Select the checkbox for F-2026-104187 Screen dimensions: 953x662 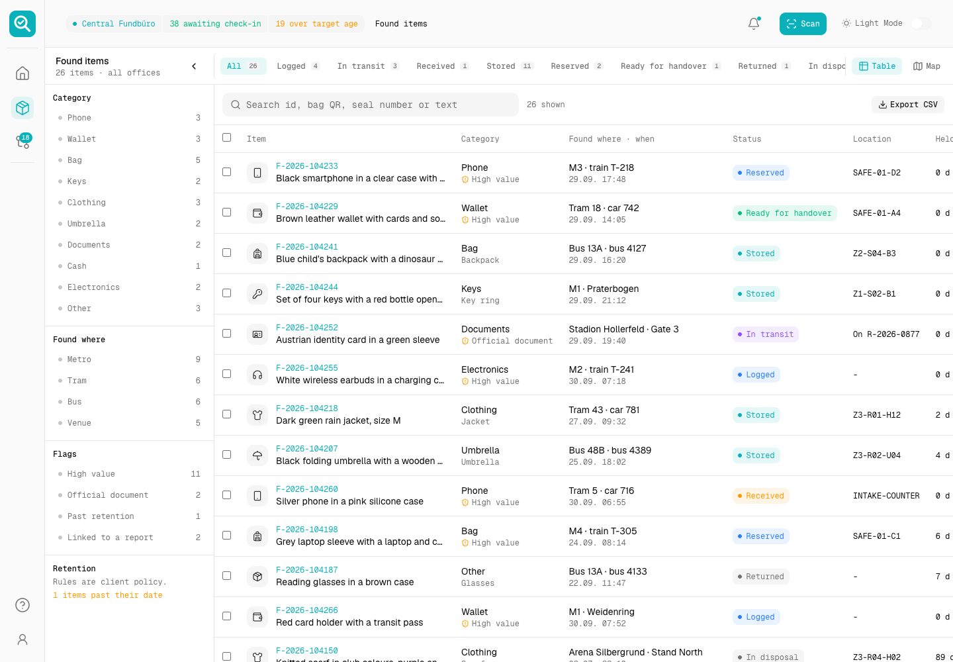pyautogui.click(x=227, y=576)
